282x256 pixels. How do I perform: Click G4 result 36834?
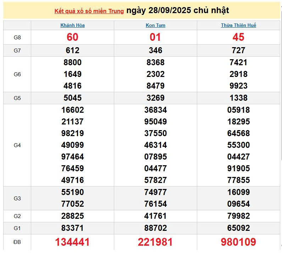pos(155,110)
